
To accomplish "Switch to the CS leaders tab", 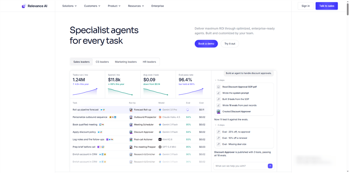I will point(102,62).
